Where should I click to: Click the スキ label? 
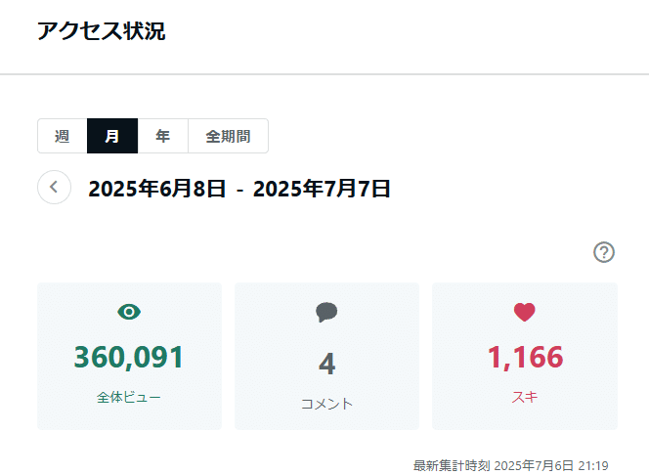[525, 397]
